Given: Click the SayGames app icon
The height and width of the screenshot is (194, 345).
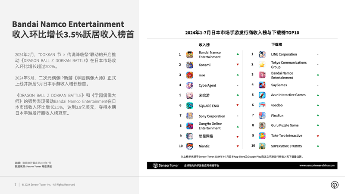Looking at the screenshot, I should 262,85.
